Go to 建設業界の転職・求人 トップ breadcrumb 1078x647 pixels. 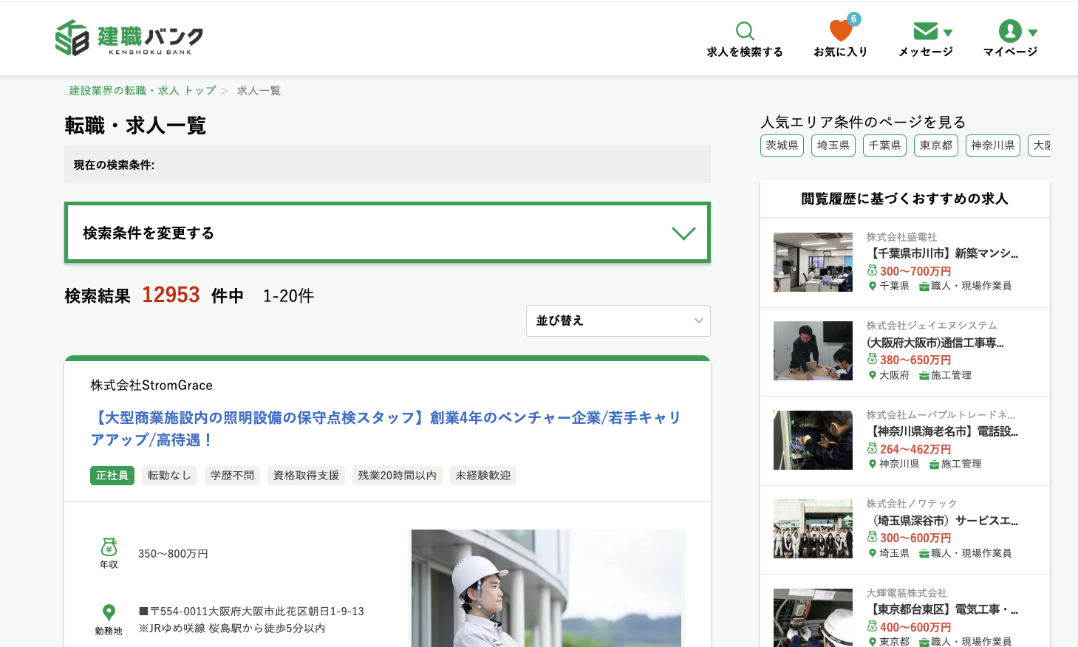143,91
